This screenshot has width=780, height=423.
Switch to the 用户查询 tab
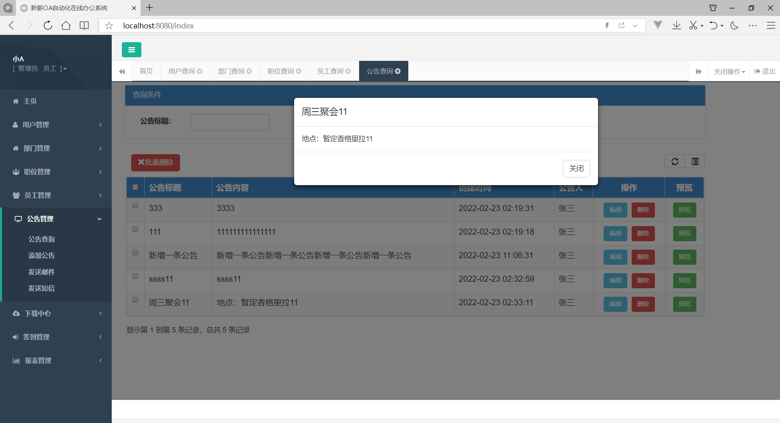[182, 71]
